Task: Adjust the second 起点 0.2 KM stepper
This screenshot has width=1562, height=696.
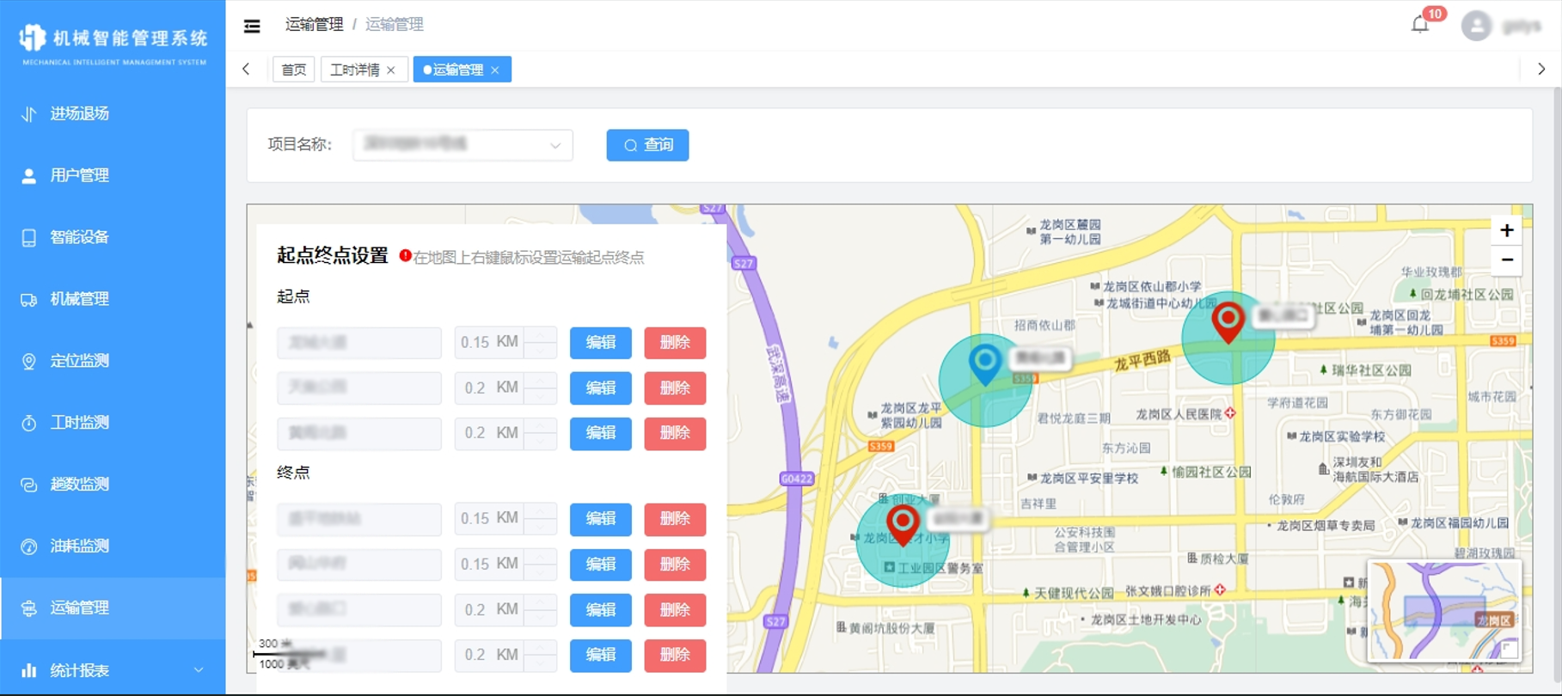Action: pyautogui.click(x=540, y=388)
